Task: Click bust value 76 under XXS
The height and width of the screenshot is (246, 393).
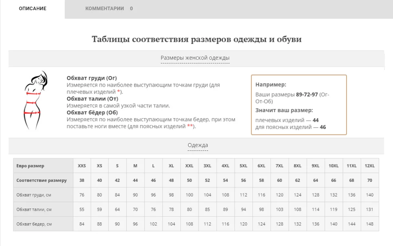Action: pos(82,195)
